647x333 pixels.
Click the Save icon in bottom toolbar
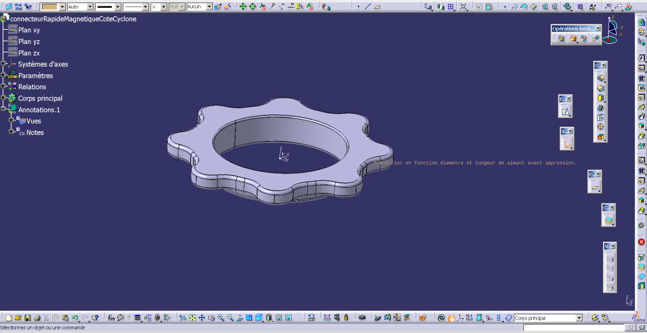(x=28, y=317)
